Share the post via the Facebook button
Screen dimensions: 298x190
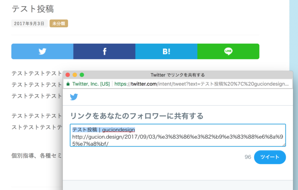[104, 51]
